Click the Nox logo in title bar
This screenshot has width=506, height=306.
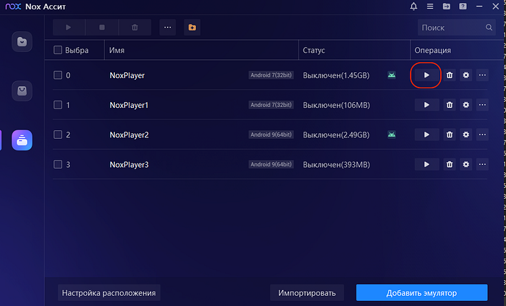tap(13, 7)
